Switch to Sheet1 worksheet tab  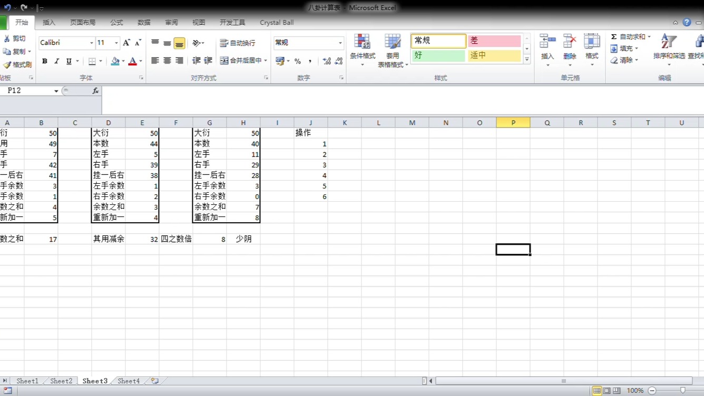(27, 381)
